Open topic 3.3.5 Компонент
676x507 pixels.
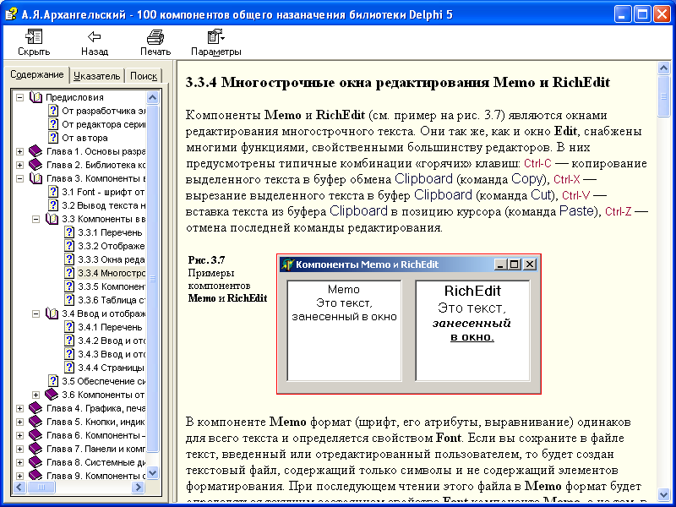(112, 286)
